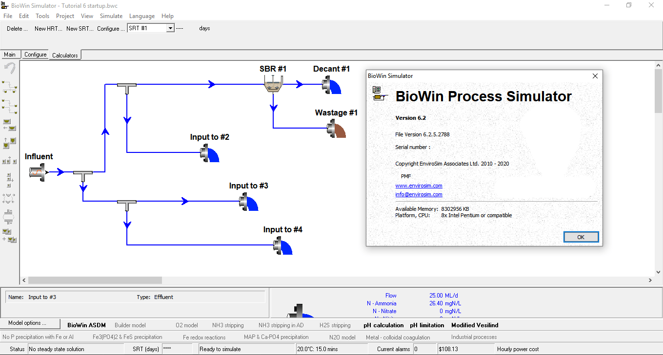Open the info@envirosim.com email link
The width and height of the screenshot is (663, 355).
(x=419, y=194)
